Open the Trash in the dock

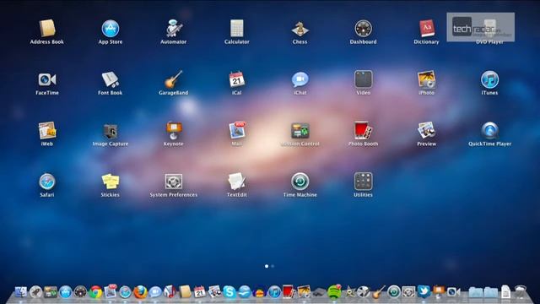tap(521, 291)
